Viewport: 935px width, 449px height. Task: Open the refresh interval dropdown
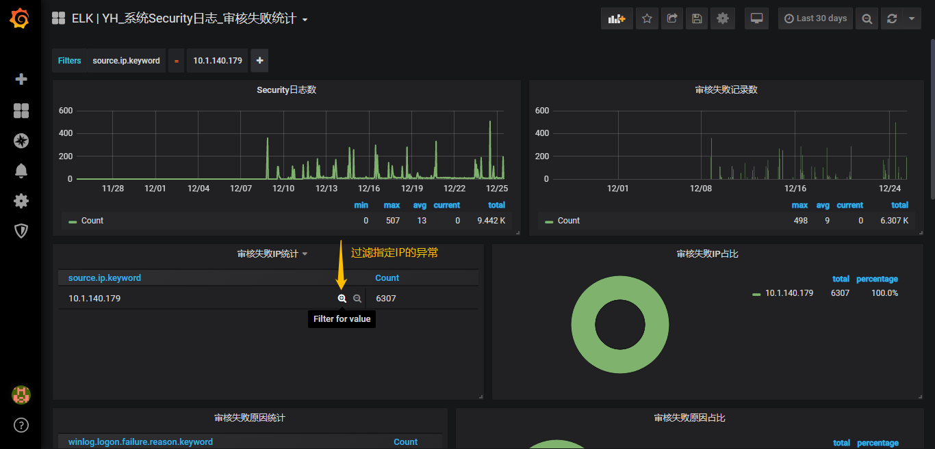[911, 18]
